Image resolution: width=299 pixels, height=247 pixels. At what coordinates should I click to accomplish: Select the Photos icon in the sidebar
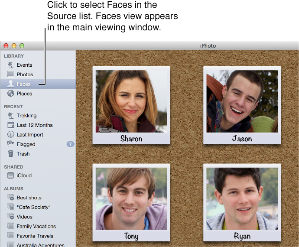(11, 75)
